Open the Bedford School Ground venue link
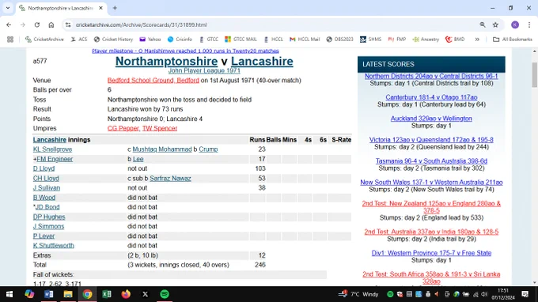 pyautogui.click(x=153, y=80)
